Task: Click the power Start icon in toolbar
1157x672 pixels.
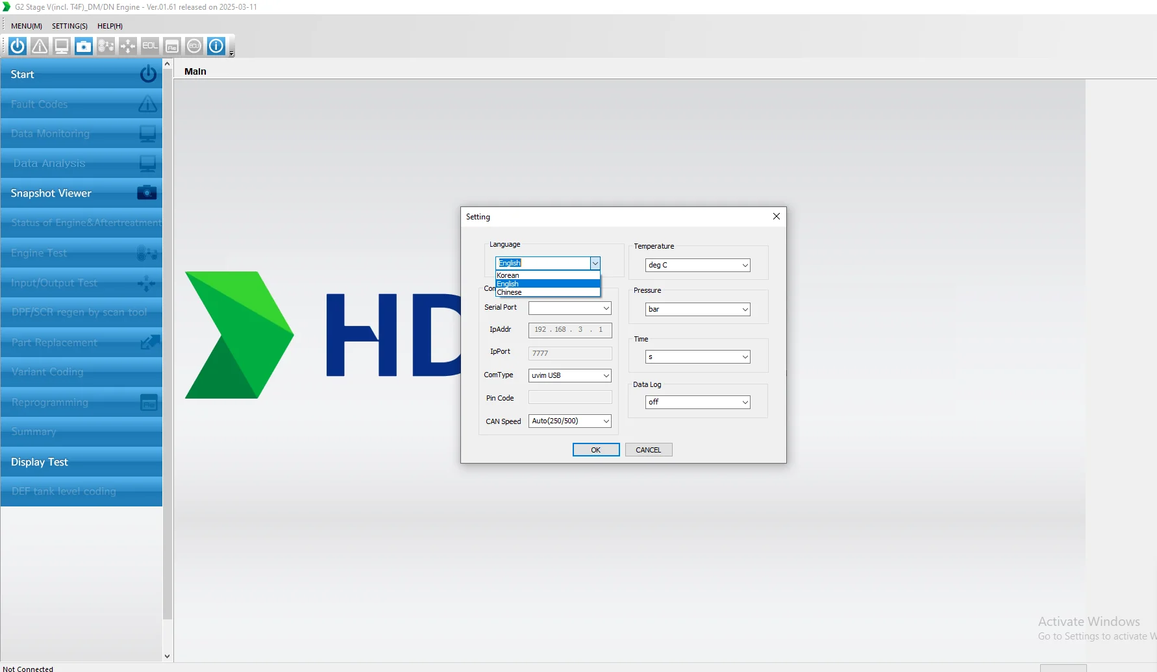Action: click(x=18, y=46)
